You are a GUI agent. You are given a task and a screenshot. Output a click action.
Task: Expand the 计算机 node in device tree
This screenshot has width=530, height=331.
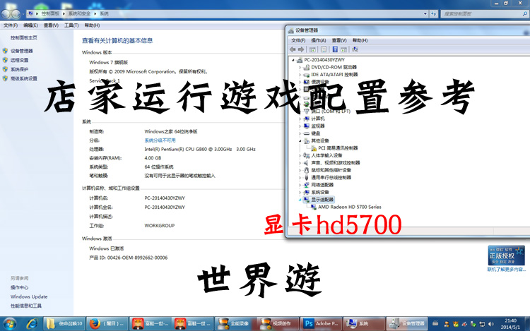pos(300,119)
